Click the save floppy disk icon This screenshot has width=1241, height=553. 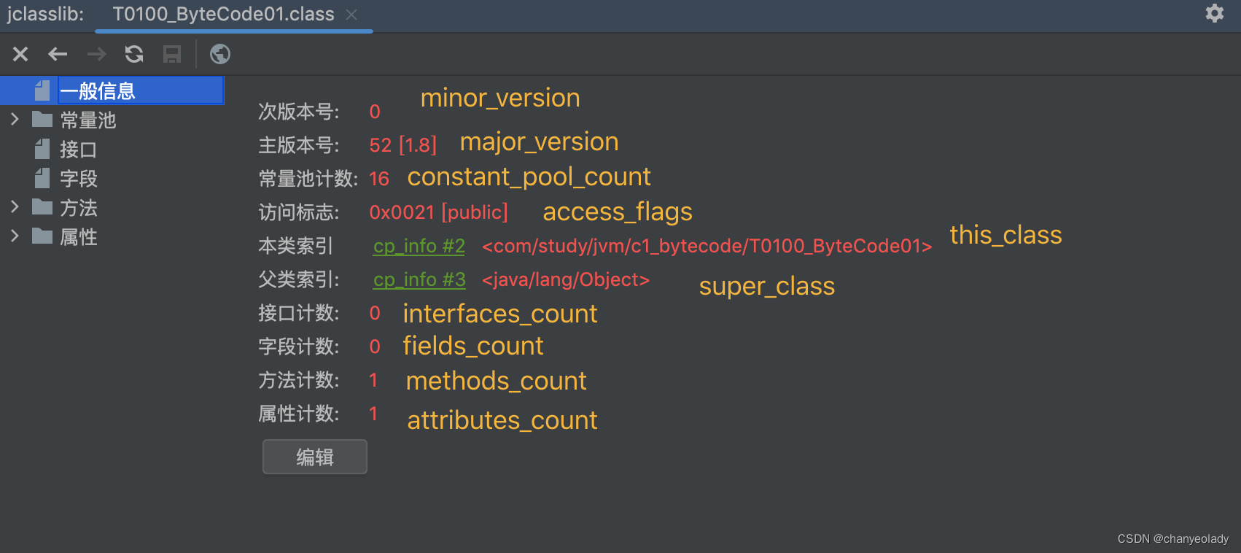172,54
